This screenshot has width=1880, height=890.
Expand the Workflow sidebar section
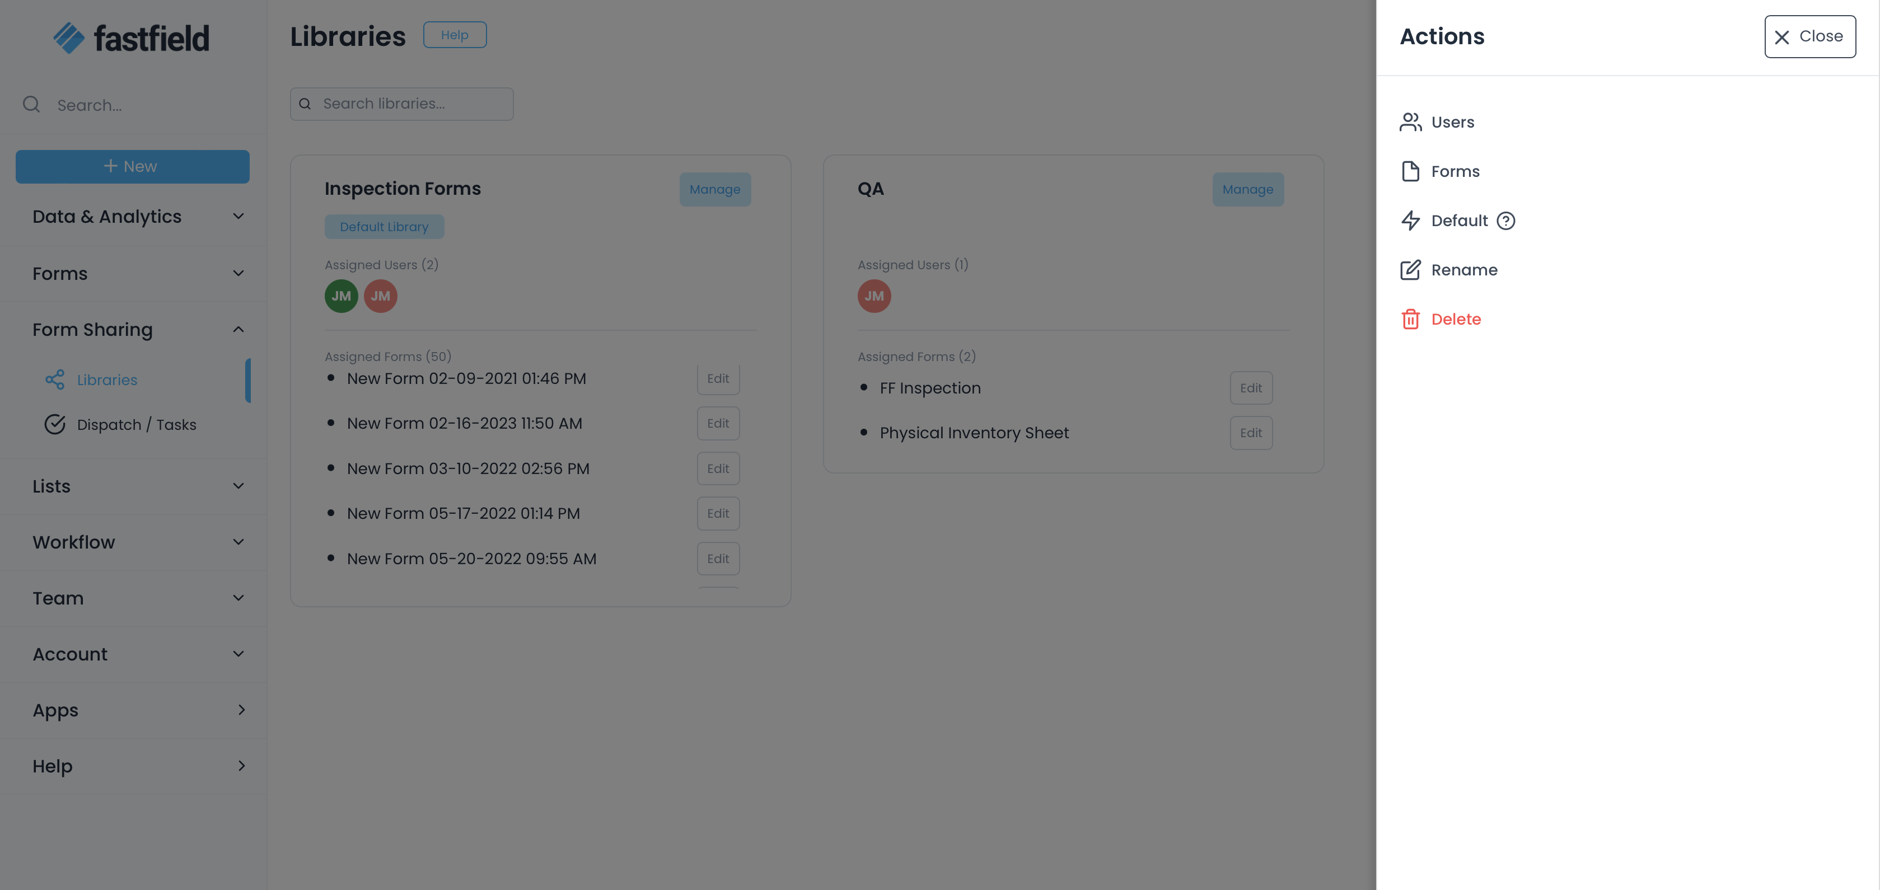238,542
